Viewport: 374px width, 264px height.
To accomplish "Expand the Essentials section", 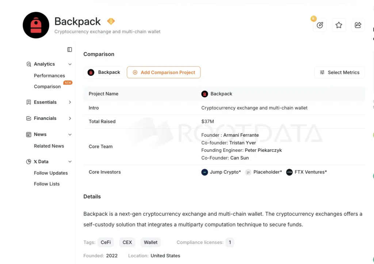I will tap(70, 102).
